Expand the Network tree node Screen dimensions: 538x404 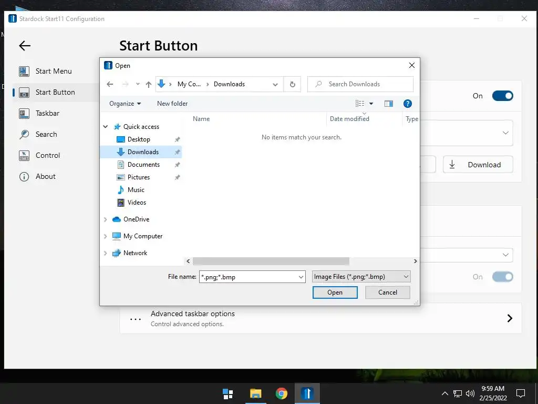coord(105,253)
